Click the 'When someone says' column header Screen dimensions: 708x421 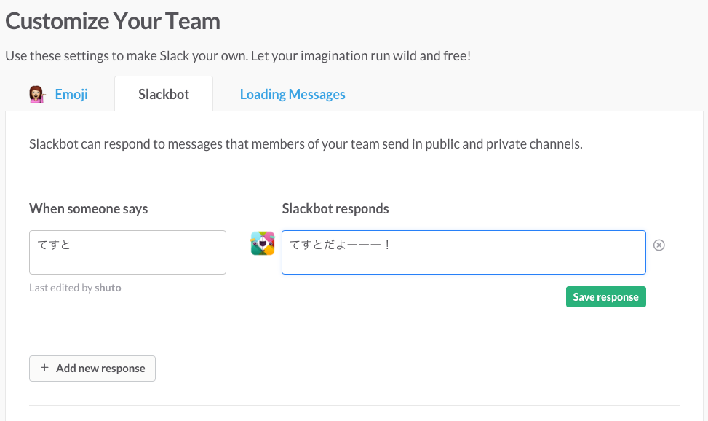[88, 208]
